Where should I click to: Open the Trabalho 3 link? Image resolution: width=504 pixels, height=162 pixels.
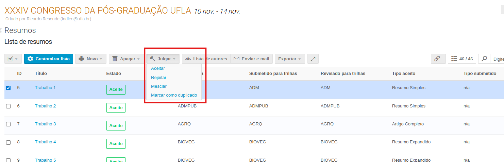click(x=45, y=124)
